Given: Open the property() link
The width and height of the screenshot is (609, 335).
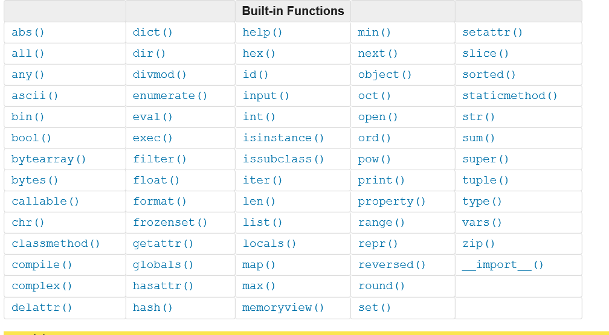Looking at the screenshot, I should point(392,202).
